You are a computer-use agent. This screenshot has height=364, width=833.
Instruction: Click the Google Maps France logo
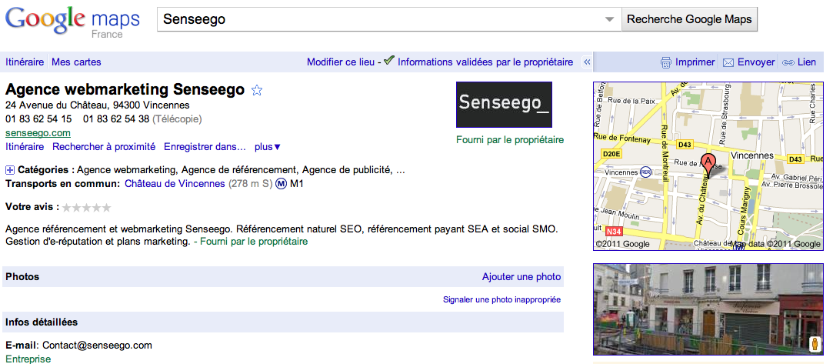72,22
